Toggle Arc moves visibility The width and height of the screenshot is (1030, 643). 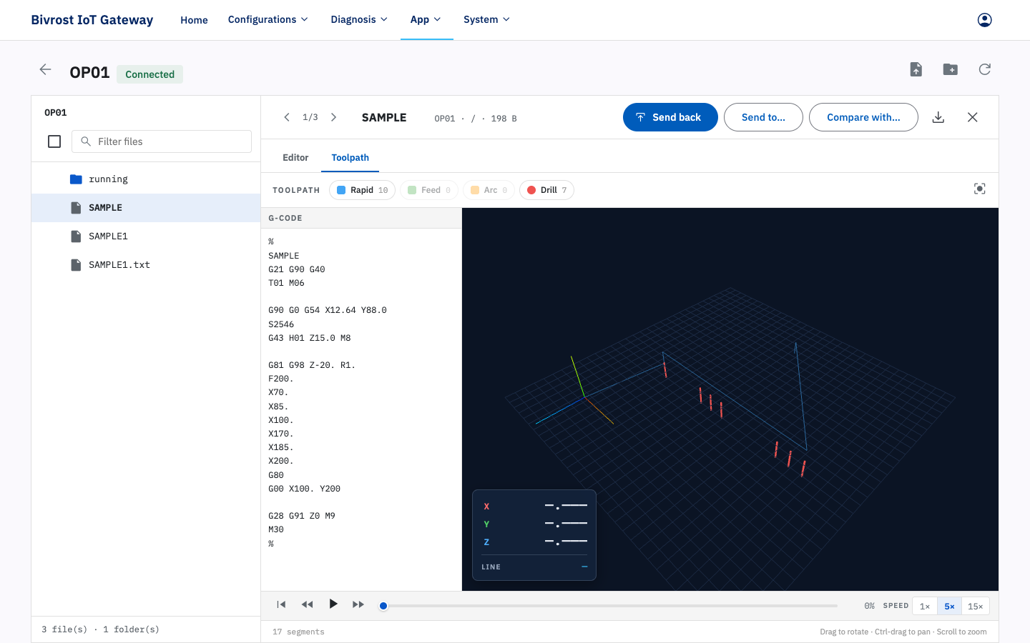489,190
